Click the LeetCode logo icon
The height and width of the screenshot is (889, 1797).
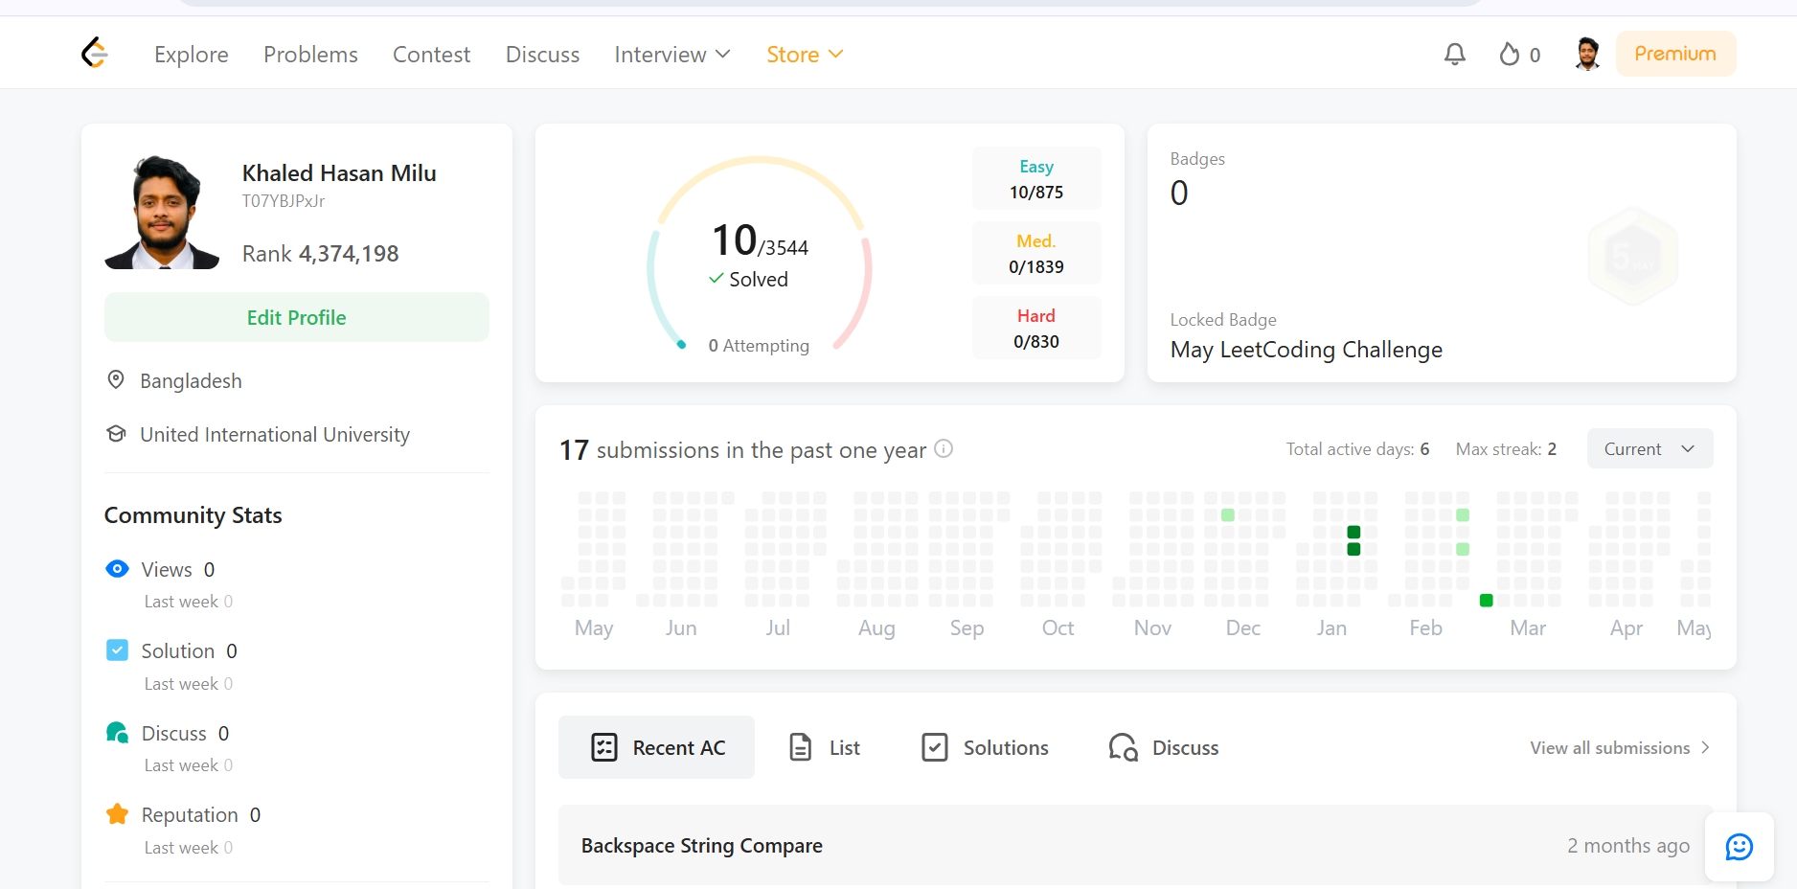tap(95, 53)
